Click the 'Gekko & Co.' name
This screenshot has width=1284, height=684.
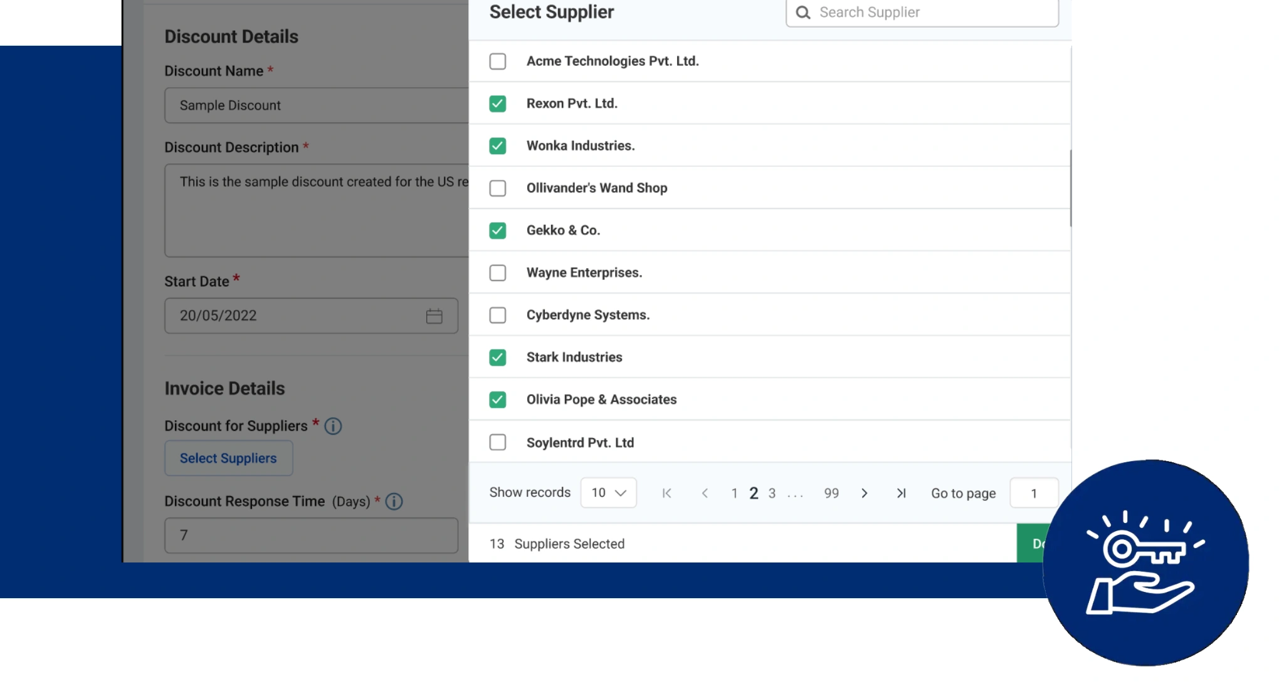[563, 231]
